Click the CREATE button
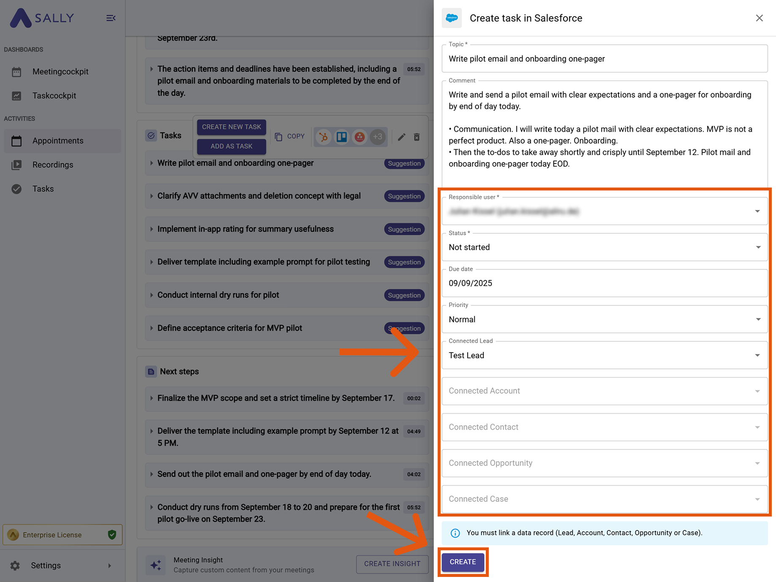Image resolution: width=776 pixels, height=582 pixels. (463, 562)
